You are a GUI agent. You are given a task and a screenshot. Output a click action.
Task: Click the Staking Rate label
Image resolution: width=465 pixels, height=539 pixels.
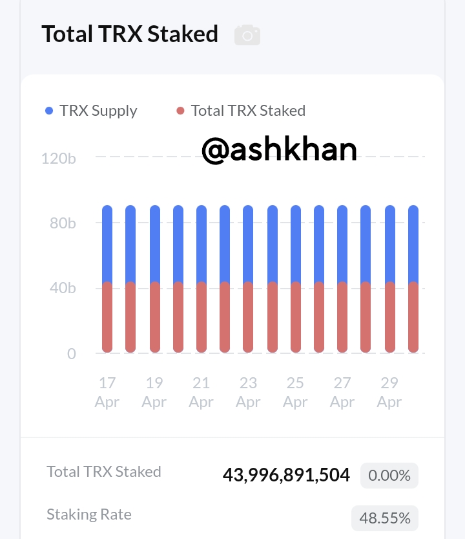coord(89,515)
